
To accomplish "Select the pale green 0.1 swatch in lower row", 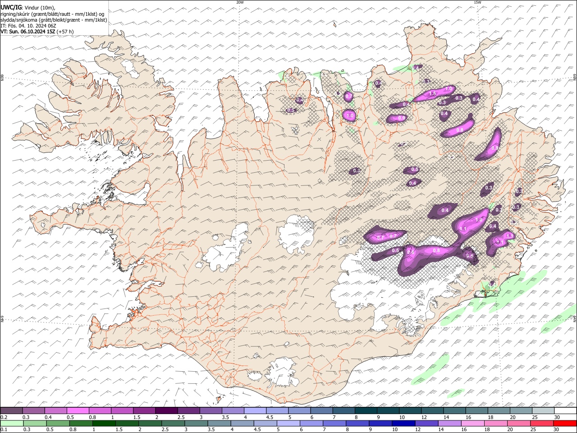I will tap(12, 423).
